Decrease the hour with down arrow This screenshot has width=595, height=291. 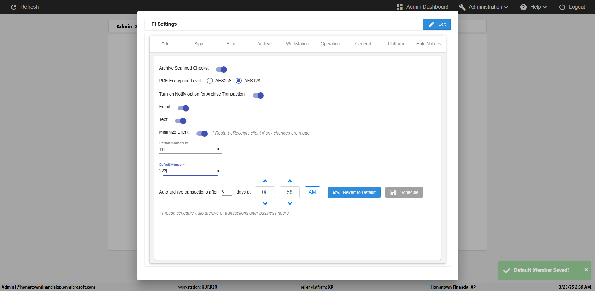[265, 203]
